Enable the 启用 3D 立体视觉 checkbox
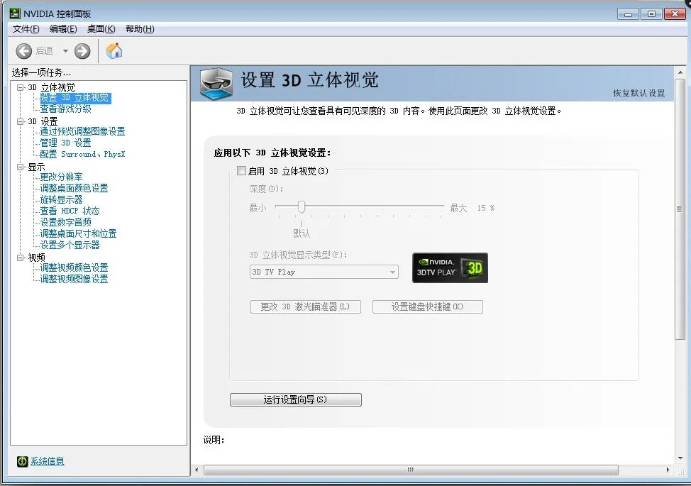 tap(241, 171)
